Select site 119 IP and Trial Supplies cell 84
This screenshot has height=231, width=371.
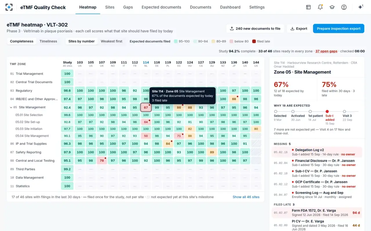[168, 144]
